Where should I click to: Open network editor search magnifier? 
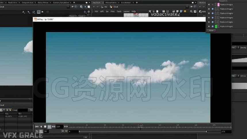(191, 11)
